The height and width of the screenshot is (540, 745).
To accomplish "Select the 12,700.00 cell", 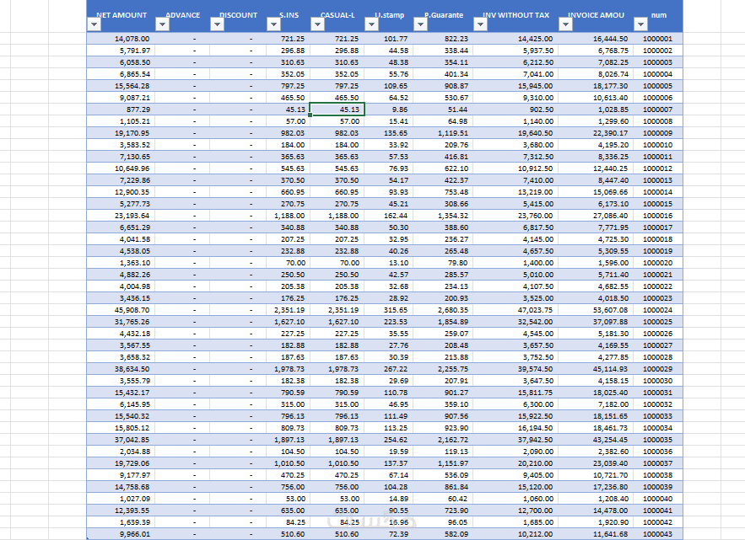I will tap(516, 511).
